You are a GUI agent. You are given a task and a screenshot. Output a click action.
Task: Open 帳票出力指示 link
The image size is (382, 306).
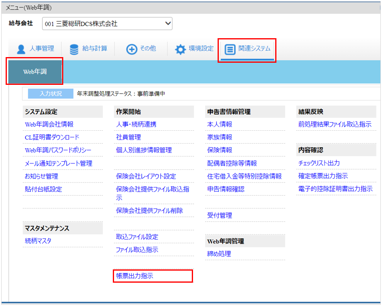pos(135,276)
